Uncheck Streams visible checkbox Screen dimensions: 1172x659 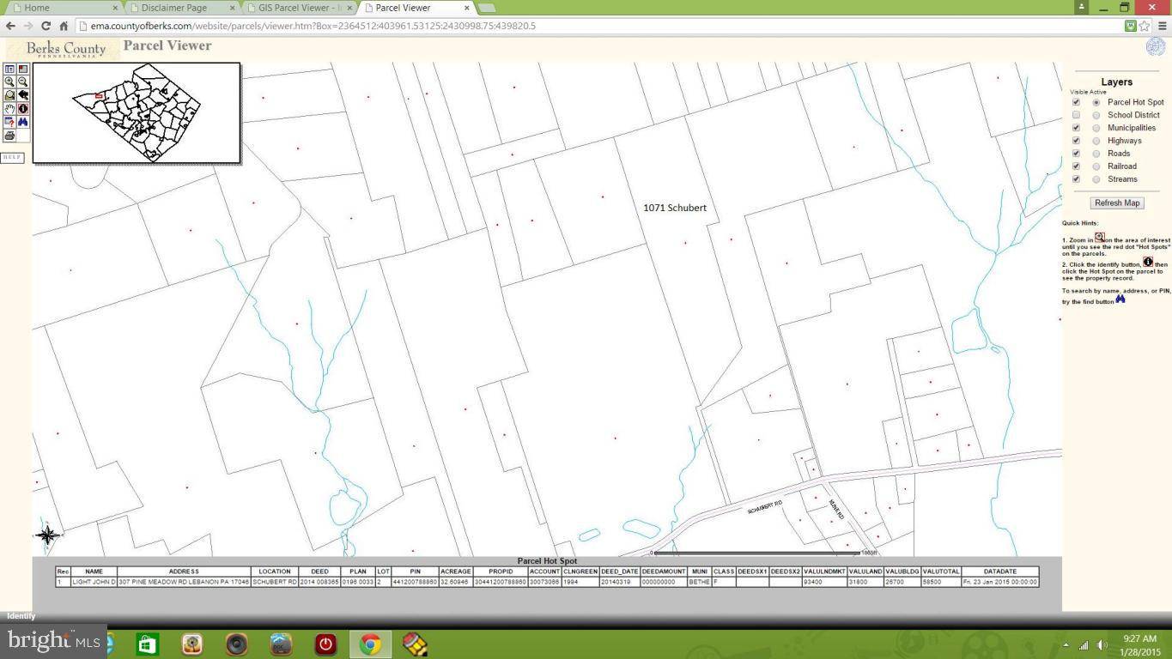coord(1076,179)
